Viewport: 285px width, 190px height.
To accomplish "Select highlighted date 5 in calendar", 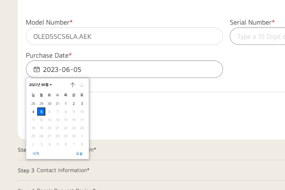I will click(41, 112).
